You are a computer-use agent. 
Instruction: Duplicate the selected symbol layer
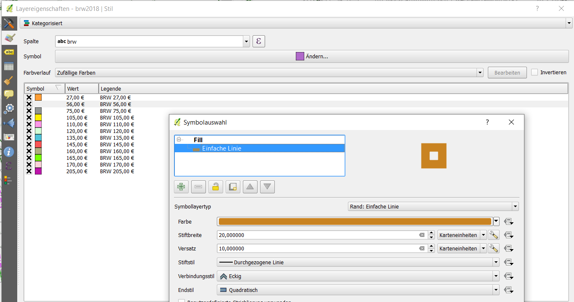(x=233, y=187)
